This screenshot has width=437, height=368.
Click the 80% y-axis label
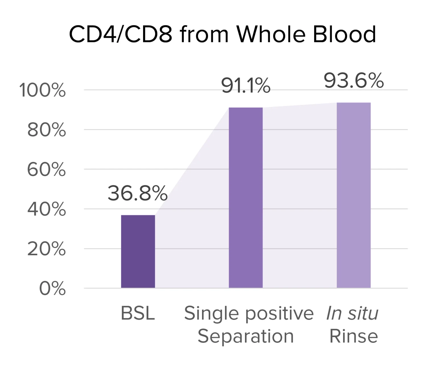click(46, 130)
